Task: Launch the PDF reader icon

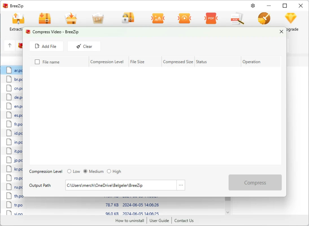Action: (x=237, y=19)
